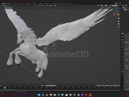Toggle viewport overlays
The image size is (129, 97).
[106, 6]
